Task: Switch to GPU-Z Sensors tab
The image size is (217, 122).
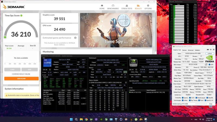Action: click(x=184, y=50)
